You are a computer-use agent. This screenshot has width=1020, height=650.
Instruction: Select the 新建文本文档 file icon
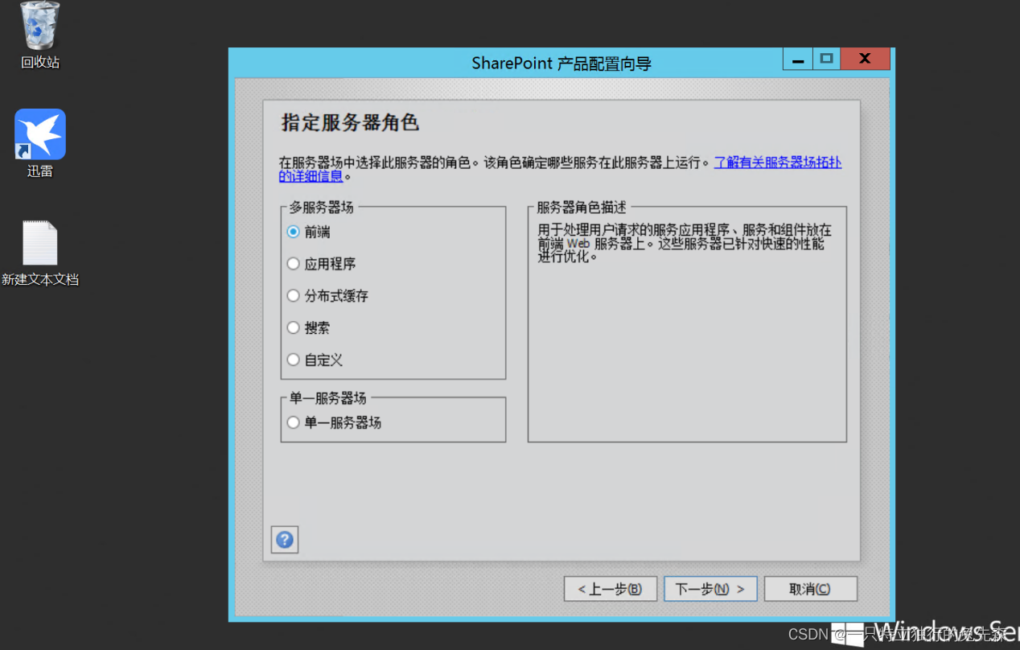point(39,253)
